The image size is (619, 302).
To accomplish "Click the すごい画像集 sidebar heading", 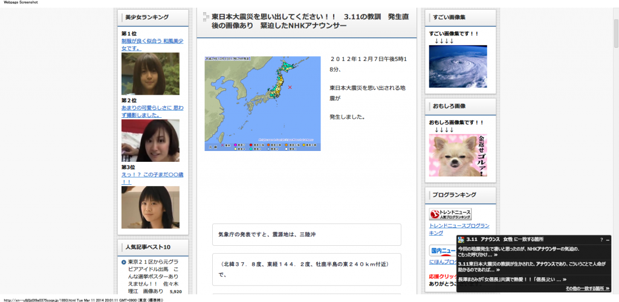I will [x=449, y=17].
